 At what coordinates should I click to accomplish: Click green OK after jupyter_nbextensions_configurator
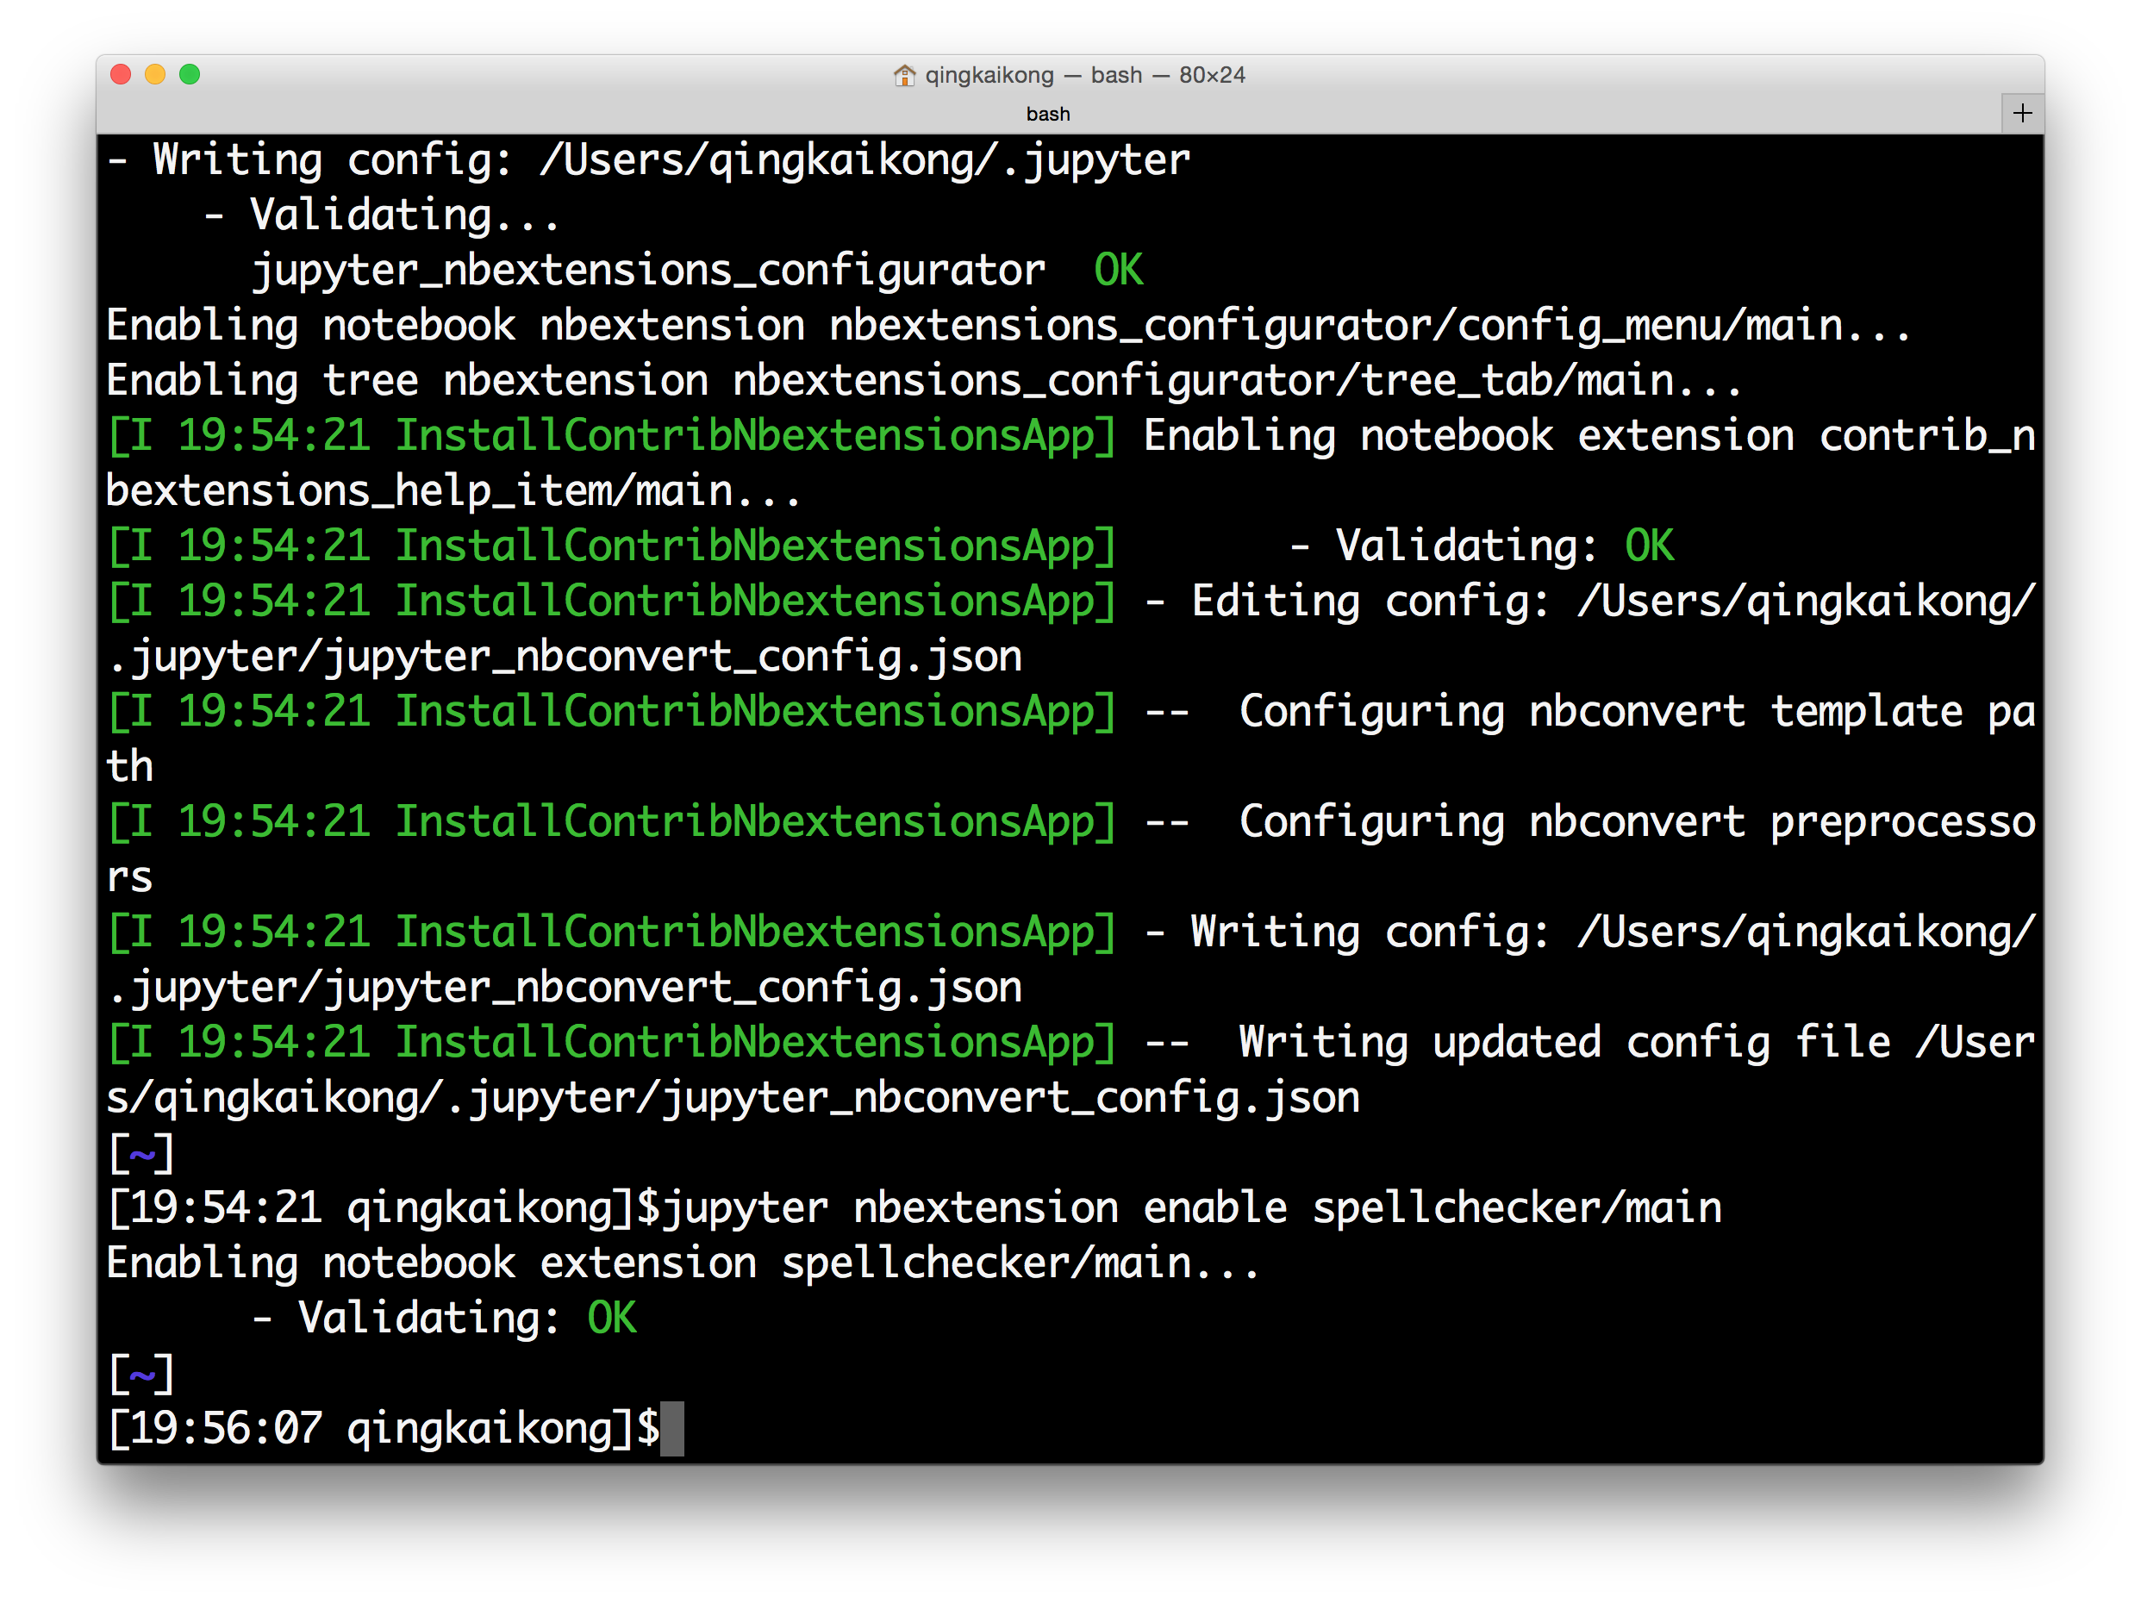(1118, 270)
